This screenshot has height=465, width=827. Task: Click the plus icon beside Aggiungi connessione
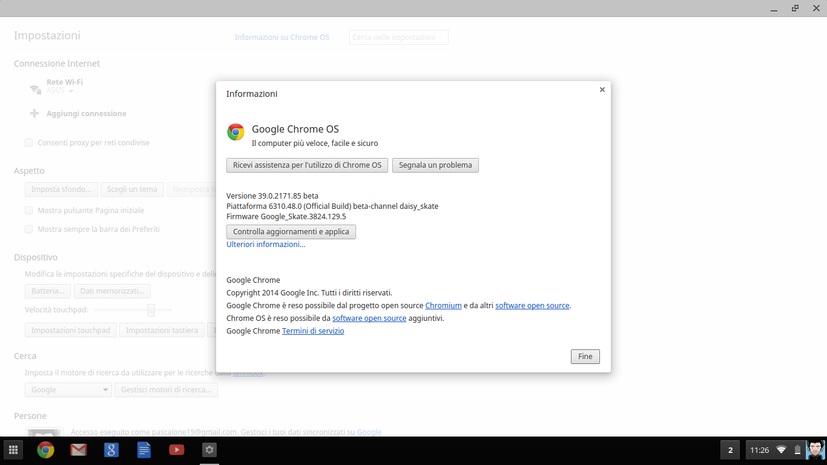35,113
